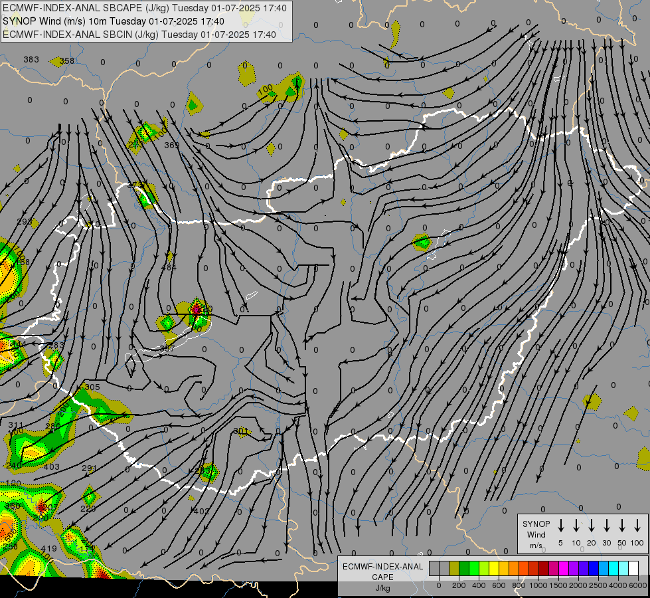Click the wind arrow above the 100 m/s label

tap(637, 525)
